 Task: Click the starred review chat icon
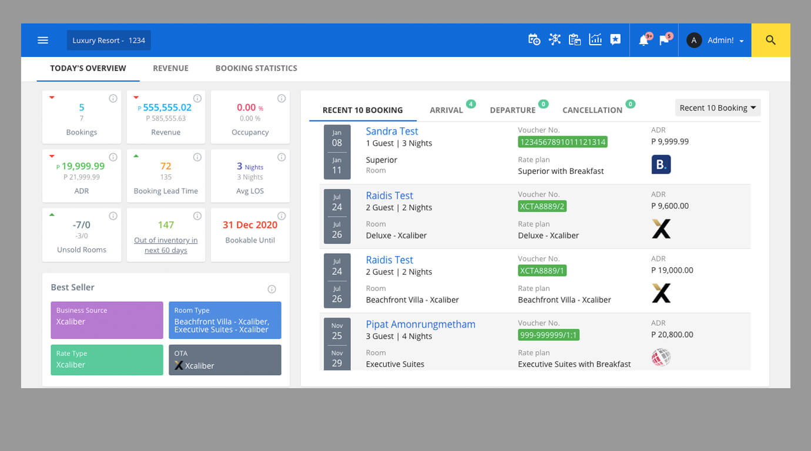click(x=615, y=40)
